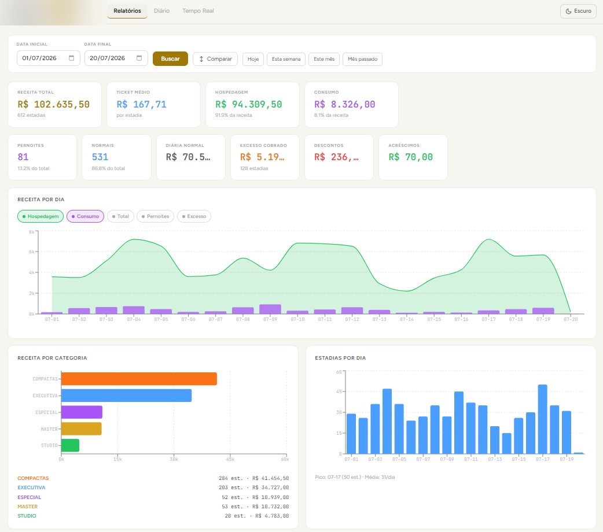
Task: Click the Ticket Médio value R$ 167,71
Action: tap(142, 104)
